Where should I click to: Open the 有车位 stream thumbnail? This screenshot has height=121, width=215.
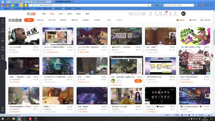coord(195,96)
